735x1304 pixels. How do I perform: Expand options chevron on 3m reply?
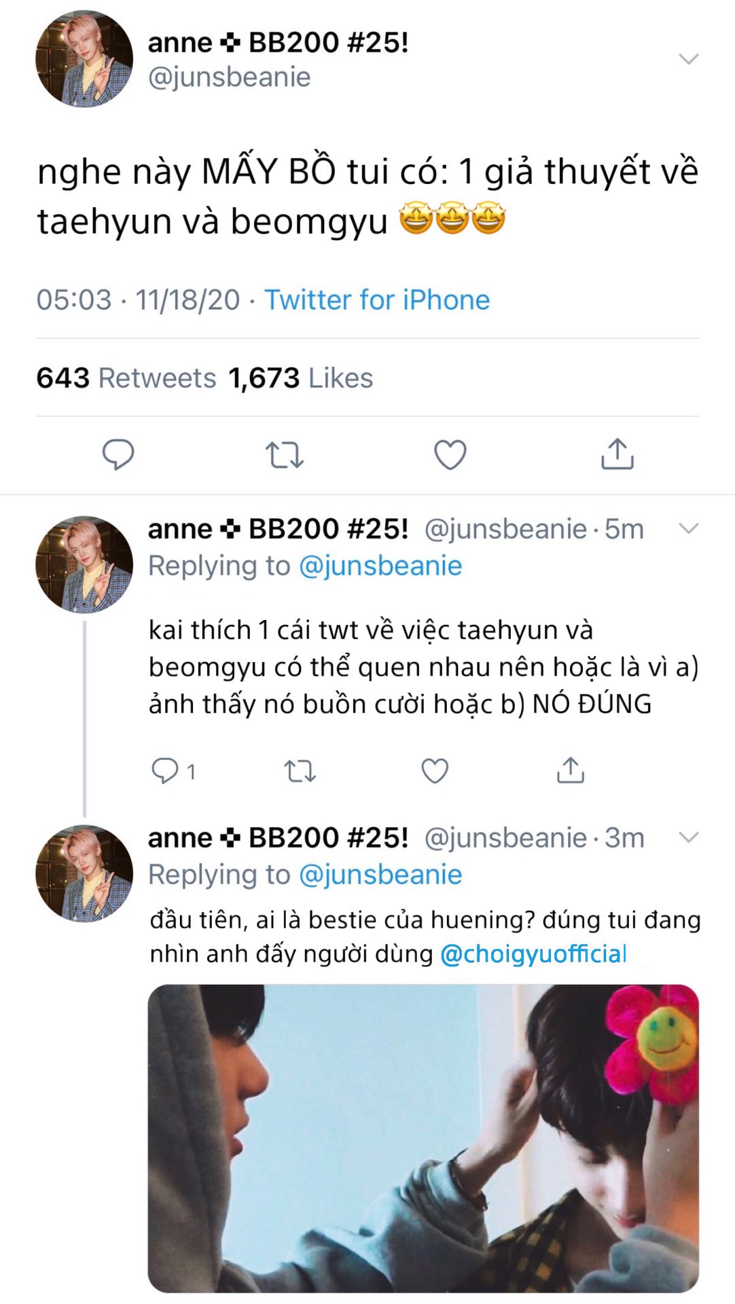click(689, 837)
